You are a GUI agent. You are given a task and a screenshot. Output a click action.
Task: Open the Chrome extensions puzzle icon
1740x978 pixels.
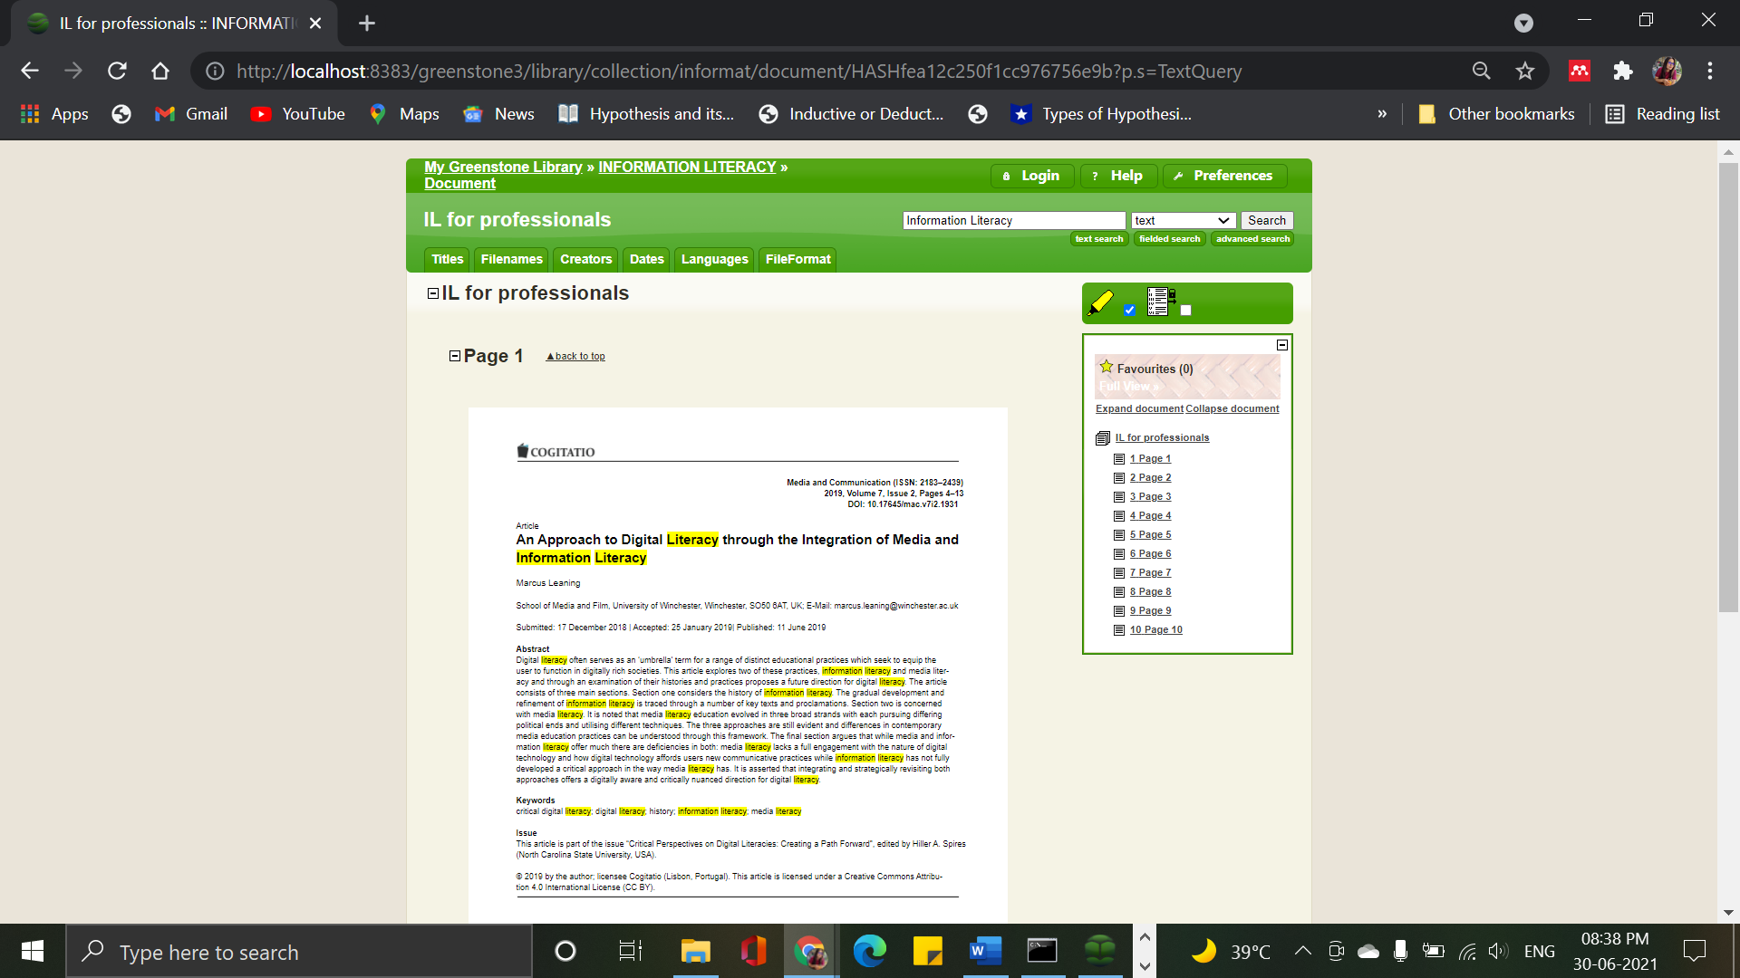(1623, 71)
